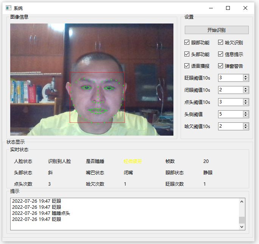Image resolution: width=259 pixels, height=244 pixels.
Task: Increase the 点头阈值10s spinner value
Action: pos(246,100)
